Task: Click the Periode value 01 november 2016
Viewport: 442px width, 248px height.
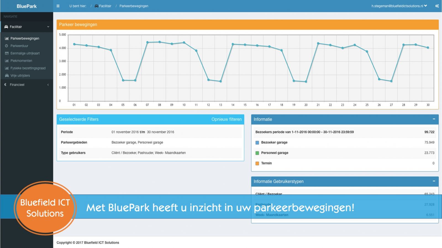Action: pos(125,132)
